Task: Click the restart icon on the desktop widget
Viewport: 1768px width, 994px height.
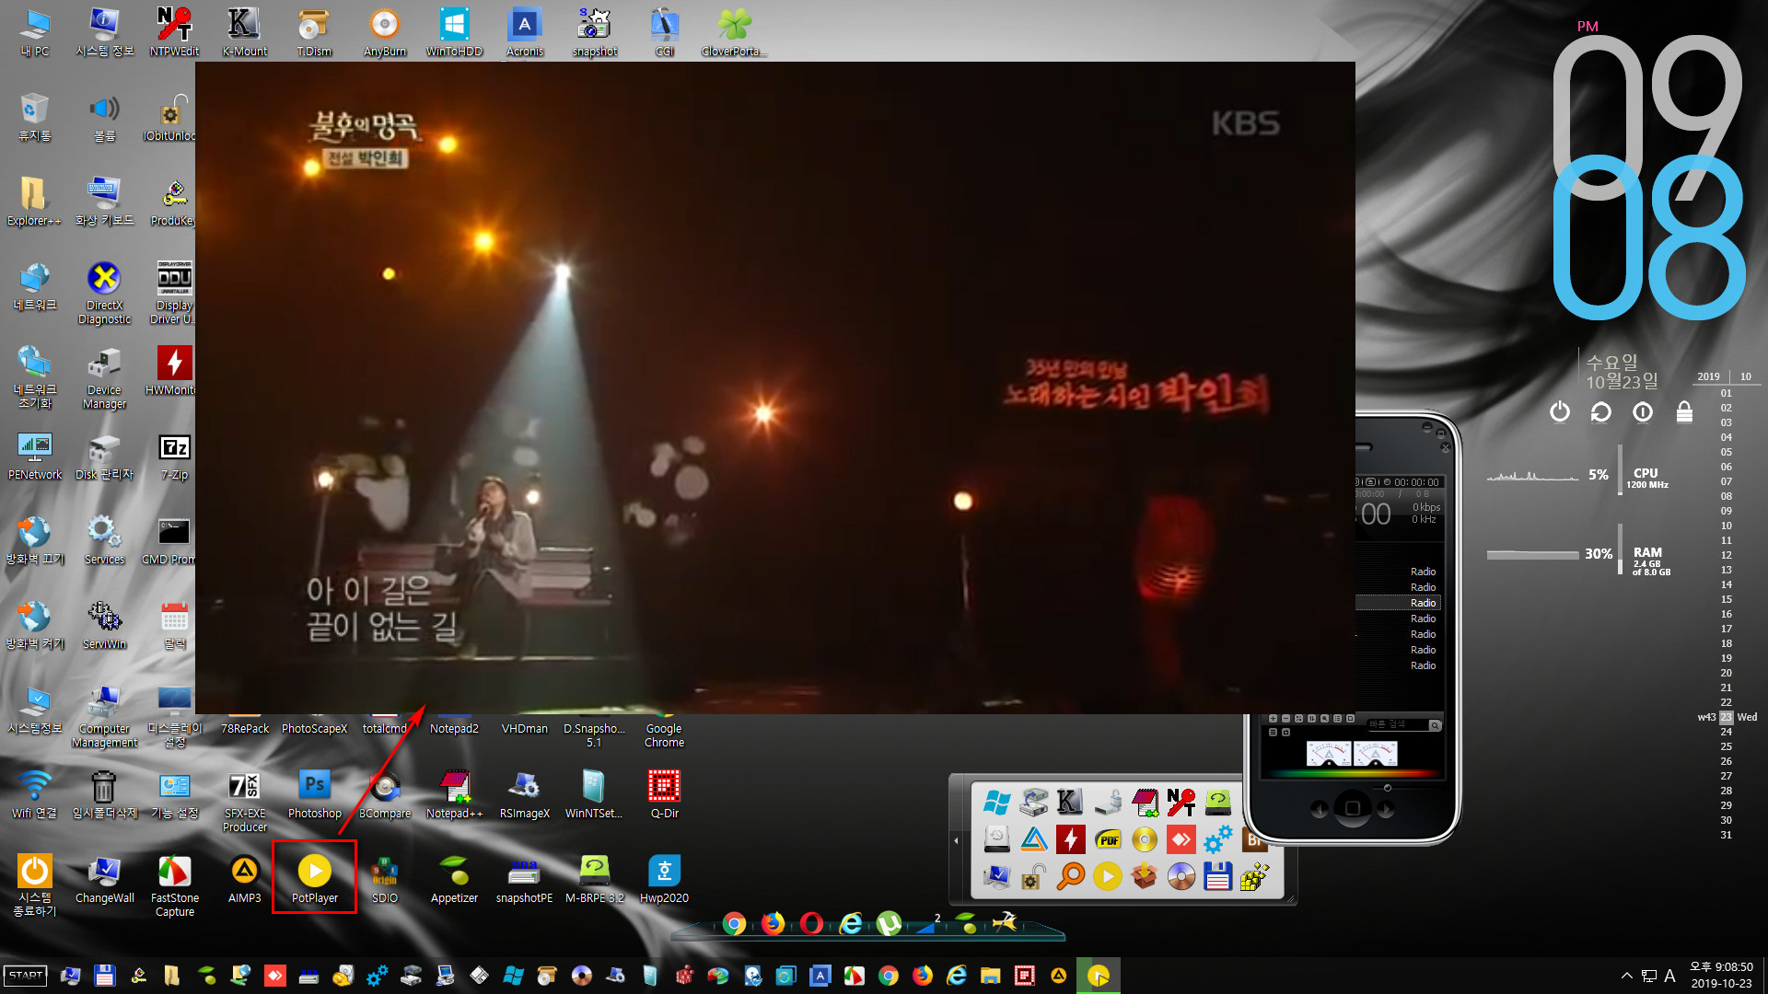Action: point(1601,411)
